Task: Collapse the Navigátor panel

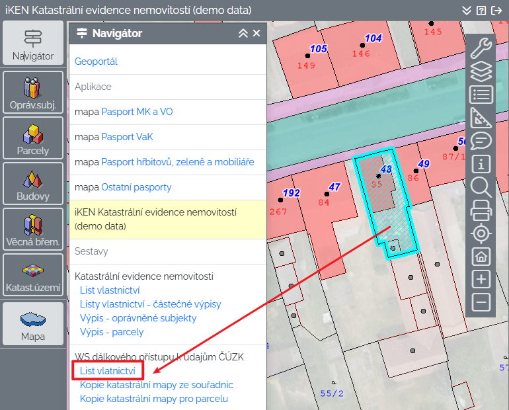Action: (243, 33)
